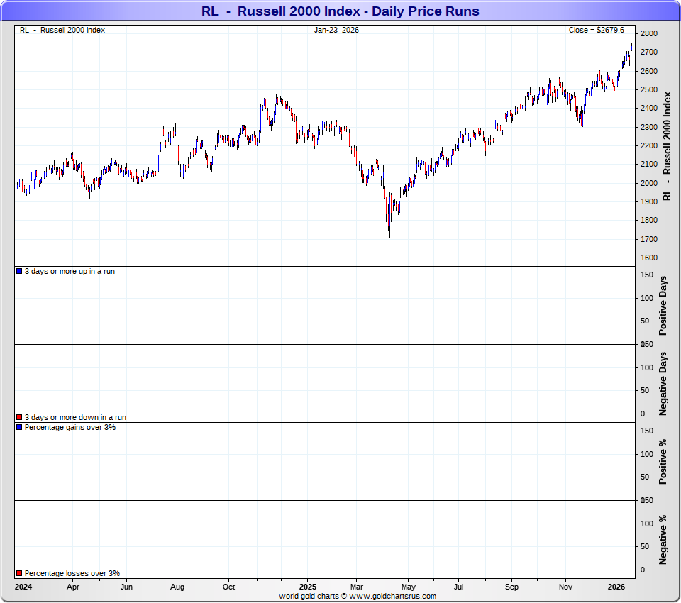Click the '2800' price axis label

[649, 33]
